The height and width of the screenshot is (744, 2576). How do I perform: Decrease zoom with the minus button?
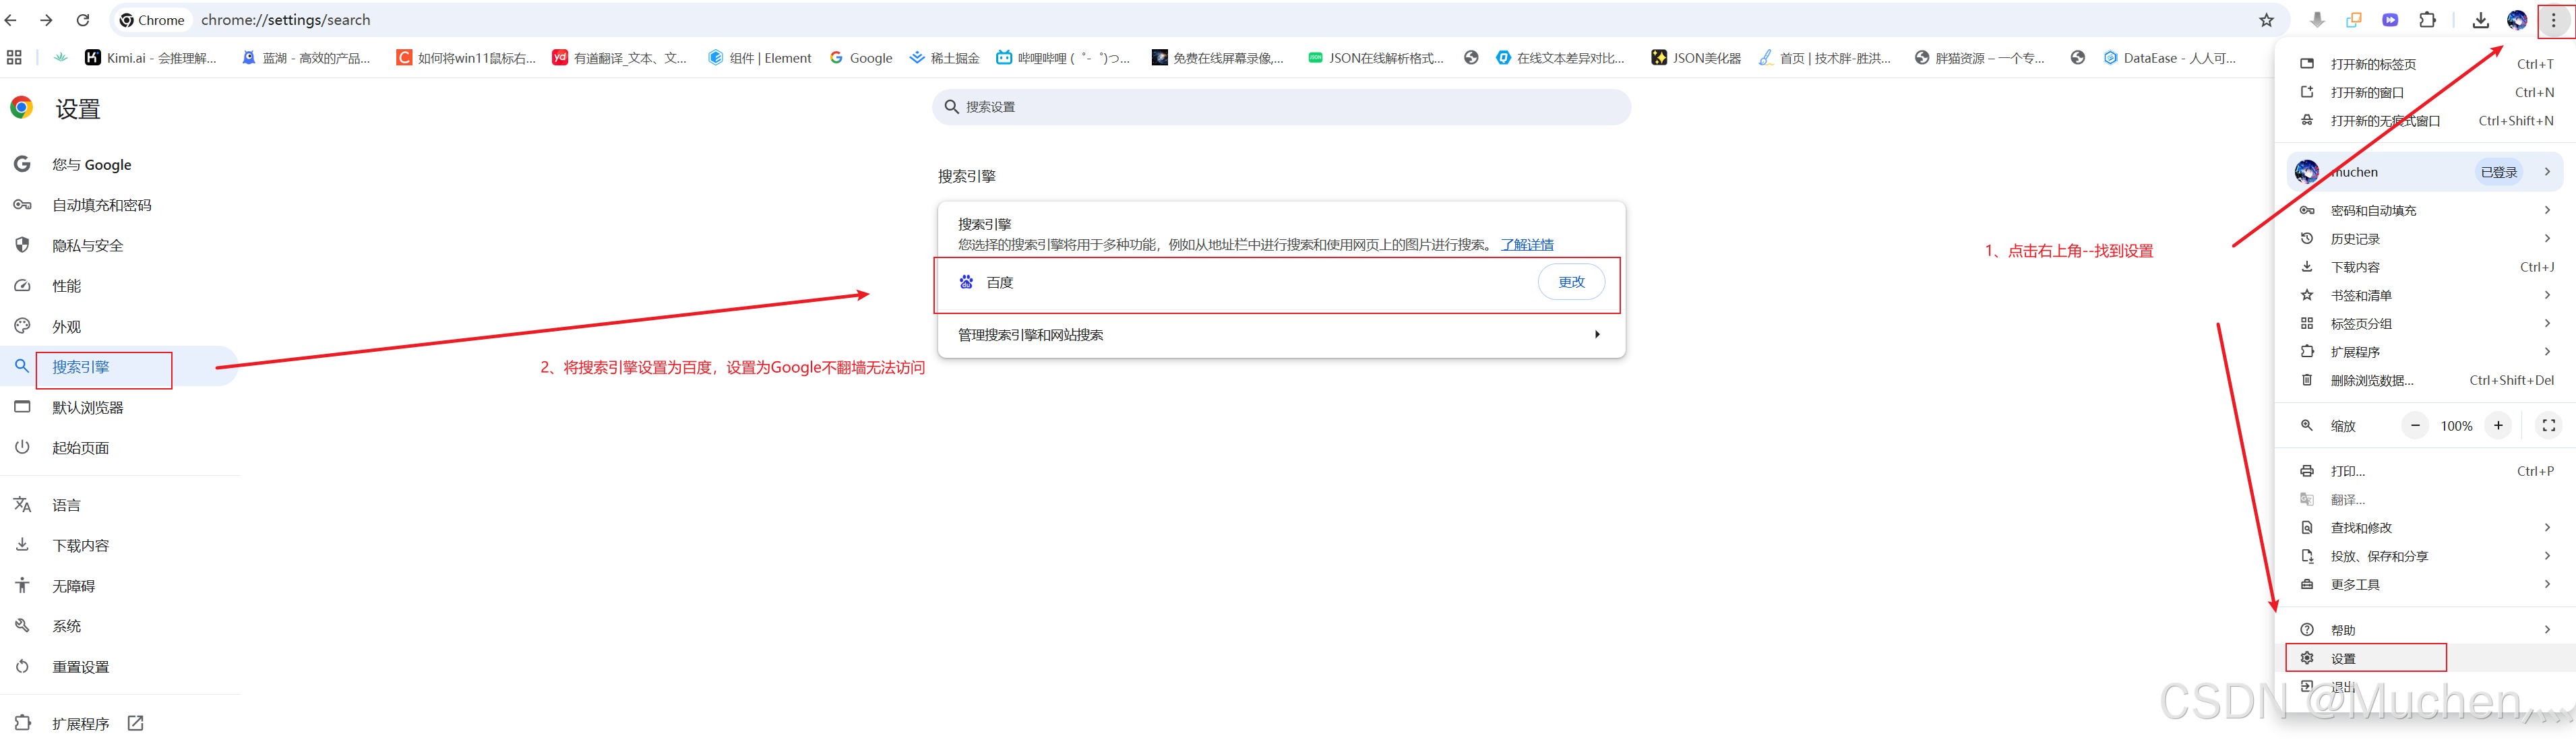2415,425
